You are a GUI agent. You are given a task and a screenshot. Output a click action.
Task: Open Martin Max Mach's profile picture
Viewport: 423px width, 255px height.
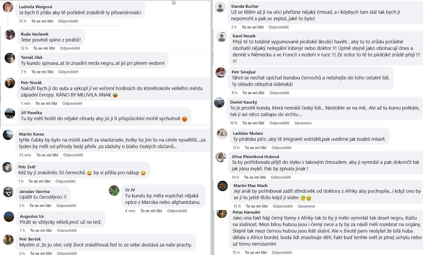(223, 186)
